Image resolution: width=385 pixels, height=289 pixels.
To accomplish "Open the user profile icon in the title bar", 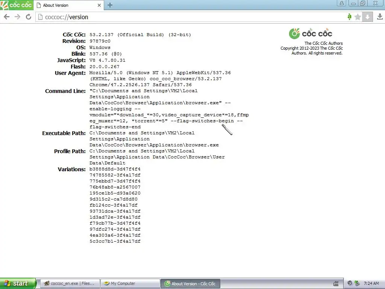I will coord(341,3).
